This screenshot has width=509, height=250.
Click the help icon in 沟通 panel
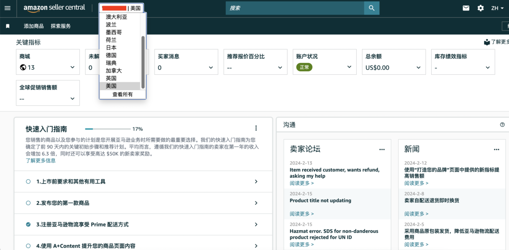502,125
